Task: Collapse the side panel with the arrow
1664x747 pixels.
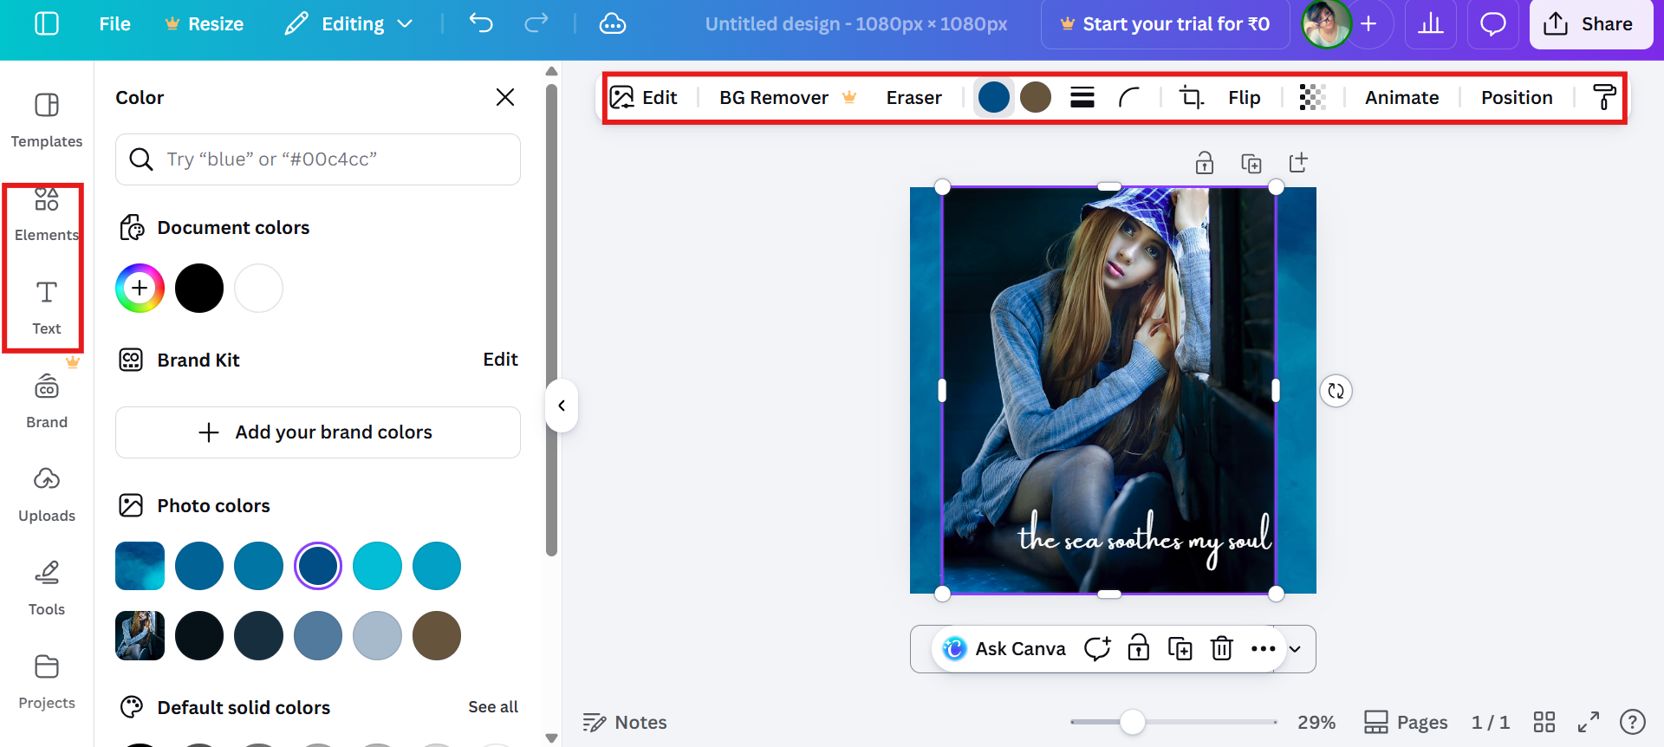Action: click(x=562, y=406)
